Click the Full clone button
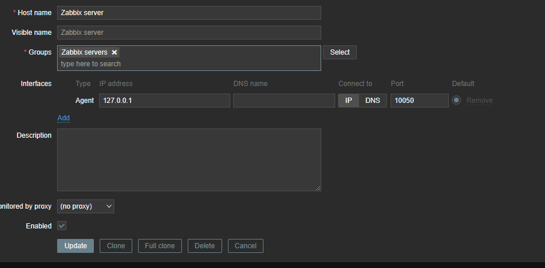The width and height of the screenshot is (545, 268). [x=160, y=246]
